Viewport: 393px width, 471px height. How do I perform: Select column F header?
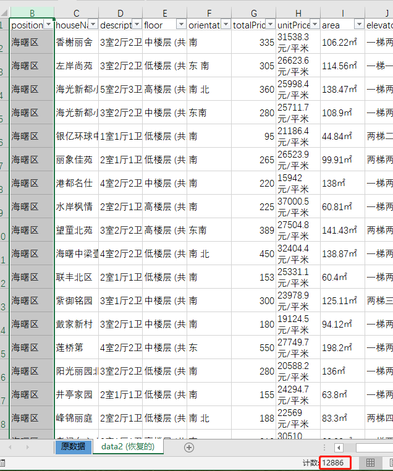point(209,13)
